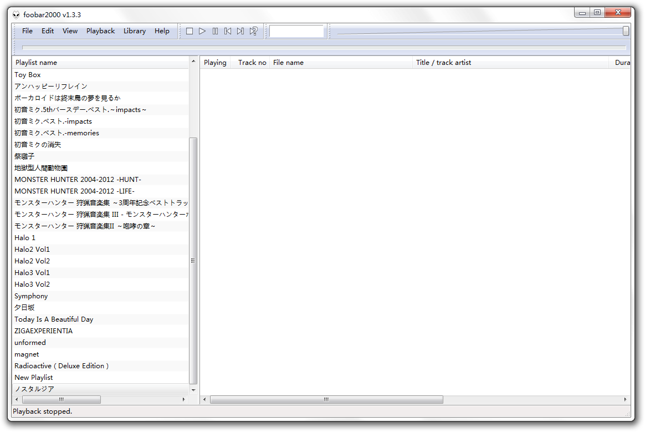Screen dimensions: 645x432
Task: Click the track list horizontal scrollbar thumb
Action: click(x=326, y=399)
